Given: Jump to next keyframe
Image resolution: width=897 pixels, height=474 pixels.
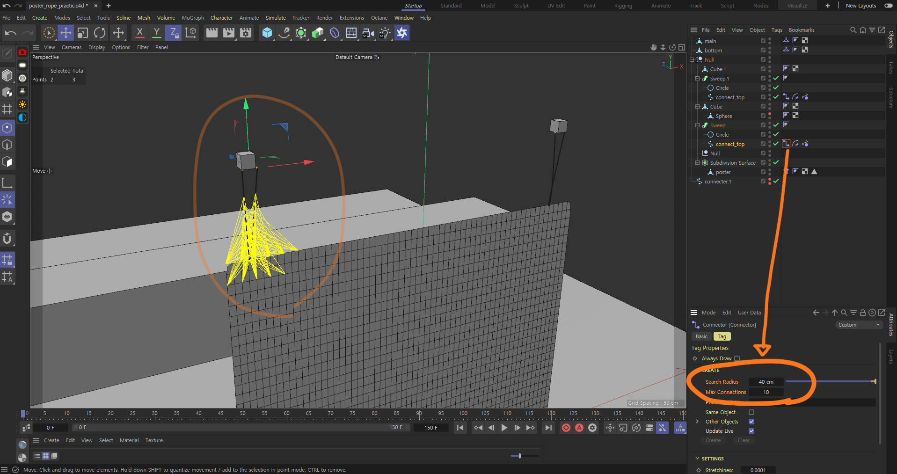Looking at the screenshot, I should click(x=531, y=428).
